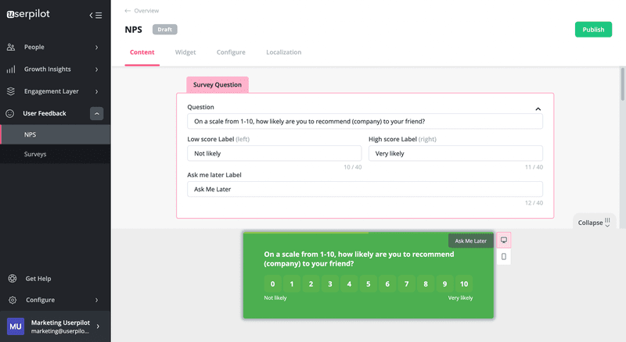The image size is (626, 342).
Task: Click the Growth Insights chart icon
Action: pos(11,69)
